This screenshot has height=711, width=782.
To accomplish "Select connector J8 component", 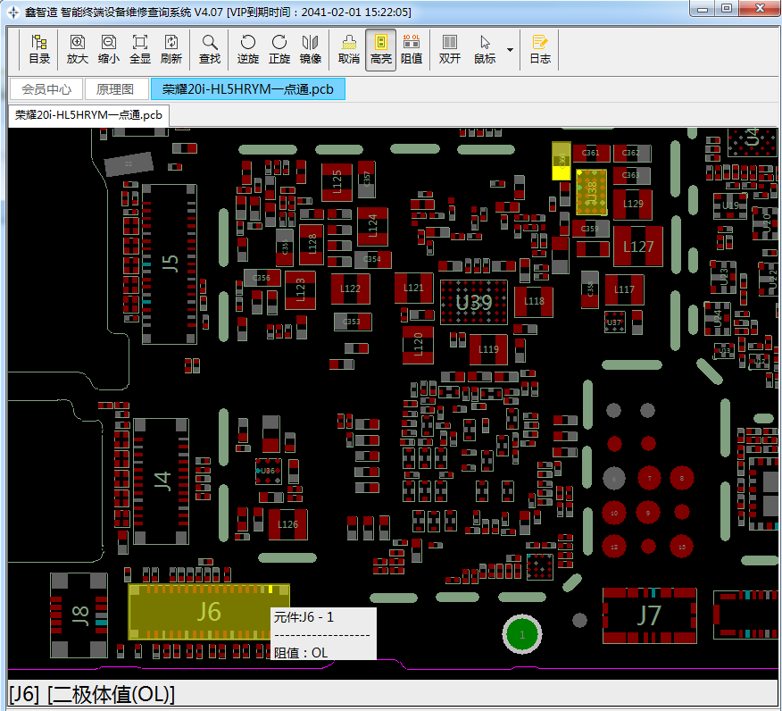I will (x=79, y=615).
